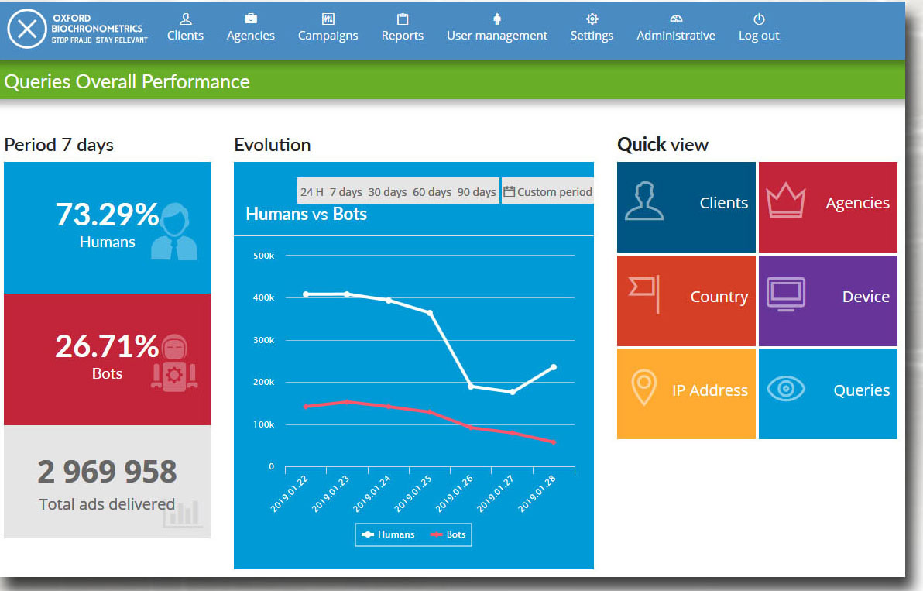Switch chart period to 24 H
Screen dimensions: 923x591
(312, 192)
